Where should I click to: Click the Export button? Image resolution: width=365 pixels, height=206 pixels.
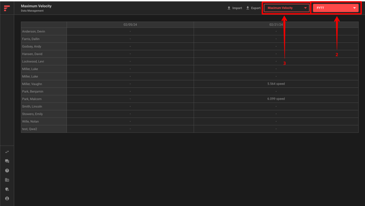[x=253, y=8]
